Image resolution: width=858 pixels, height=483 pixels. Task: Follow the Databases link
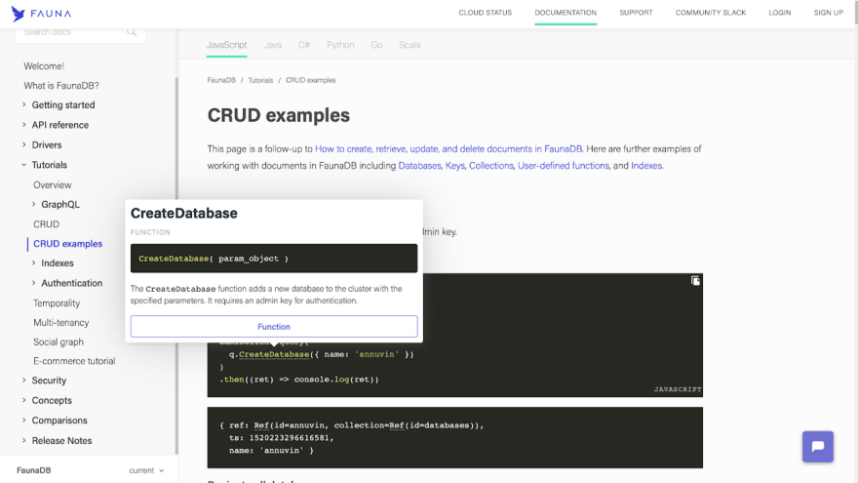(x=419, y=165)
